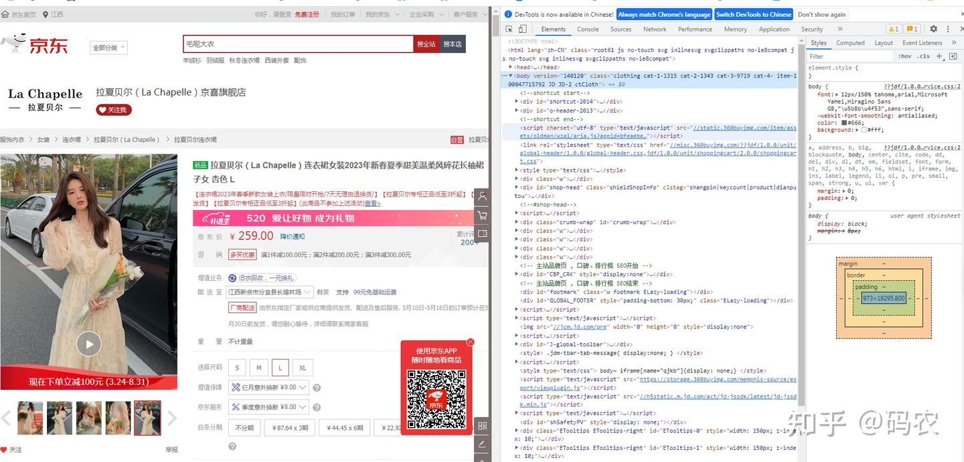Click the 搜全站 search button
The width and height of the screenshot is (964, 462).
point(426,44)
